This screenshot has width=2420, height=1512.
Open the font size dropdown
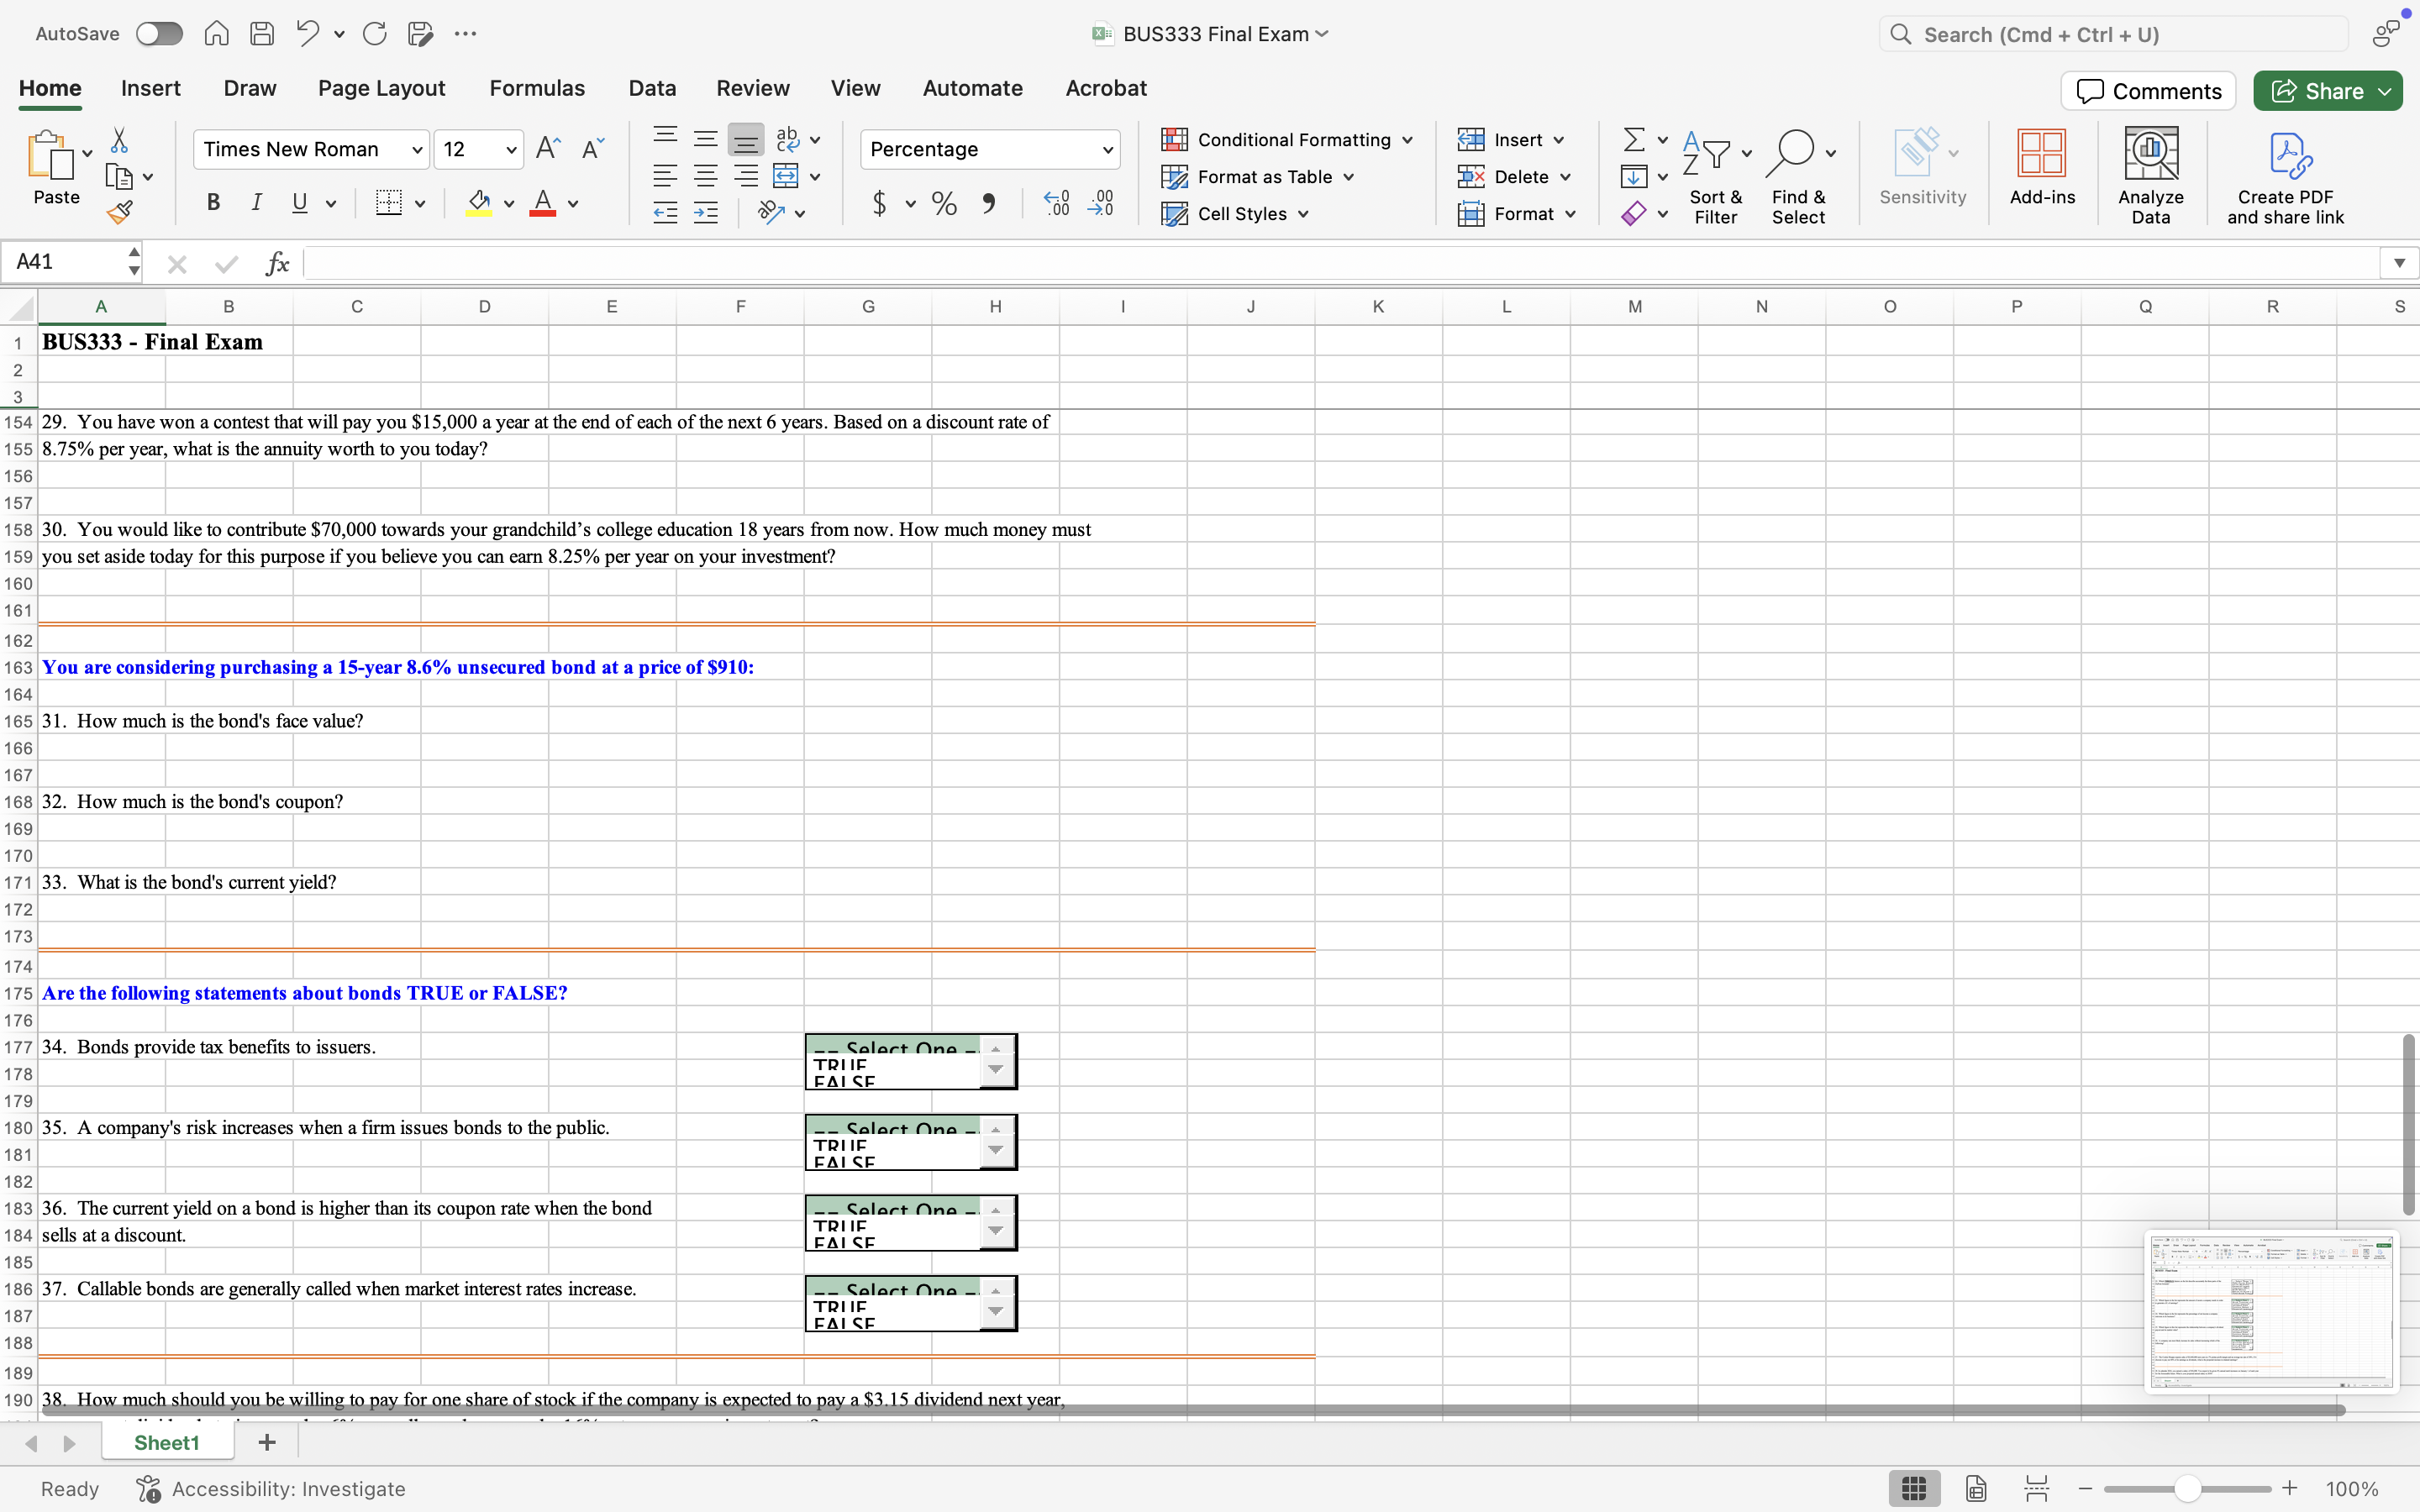coord(478,149)
